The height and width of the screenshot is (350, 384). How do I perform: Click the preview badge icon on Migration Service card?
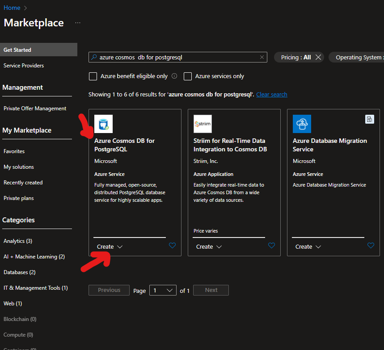tap(370, 119)
